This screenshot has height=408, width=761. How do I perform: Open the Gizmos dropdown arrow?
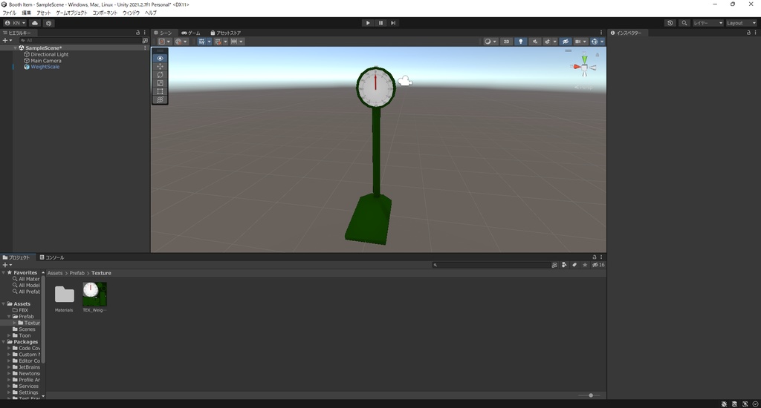tap(602, 42)
